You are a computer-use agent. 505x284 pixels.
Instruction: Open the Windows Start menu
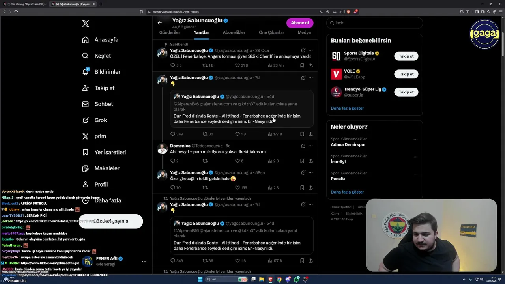[x=200, y=279]
